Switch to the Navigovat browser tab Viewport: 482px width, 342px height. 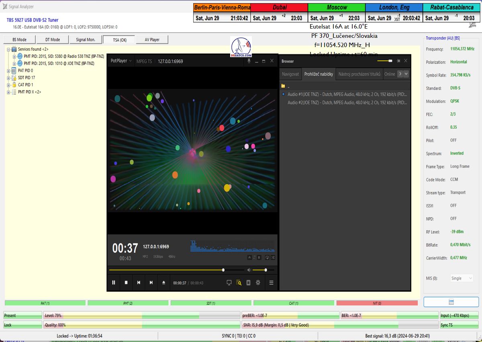point(290,74)
